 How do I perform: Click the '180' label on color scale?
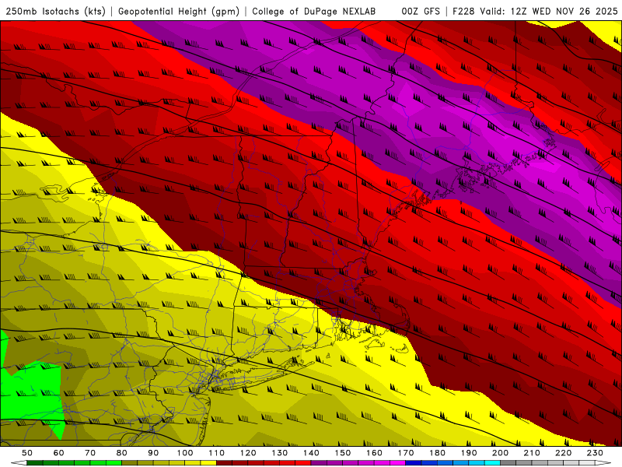(x=437, y=453)
